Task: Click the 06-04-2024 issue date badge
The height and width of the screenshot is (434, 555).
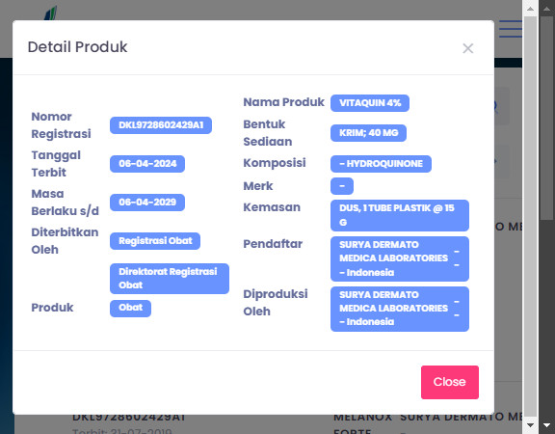Action: [x=147, y=164]
